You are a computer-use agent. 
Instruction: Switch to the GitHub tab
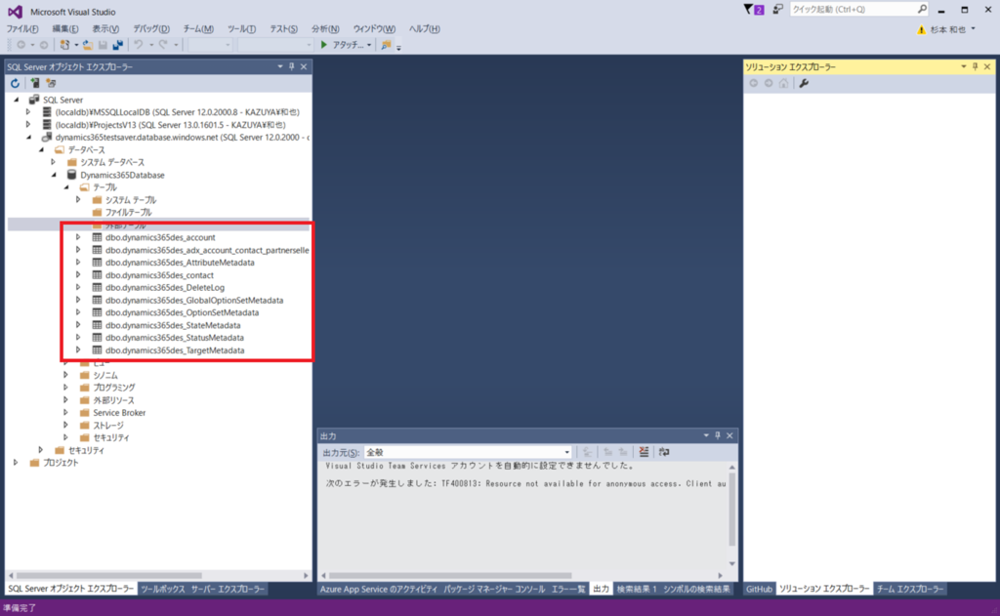(759, 590)
